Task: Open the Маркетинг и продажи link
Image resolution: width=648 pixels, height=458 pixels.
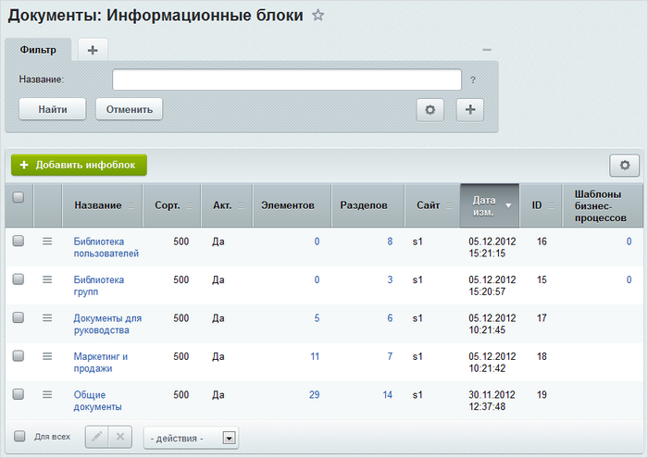Action: pos(100,362)
